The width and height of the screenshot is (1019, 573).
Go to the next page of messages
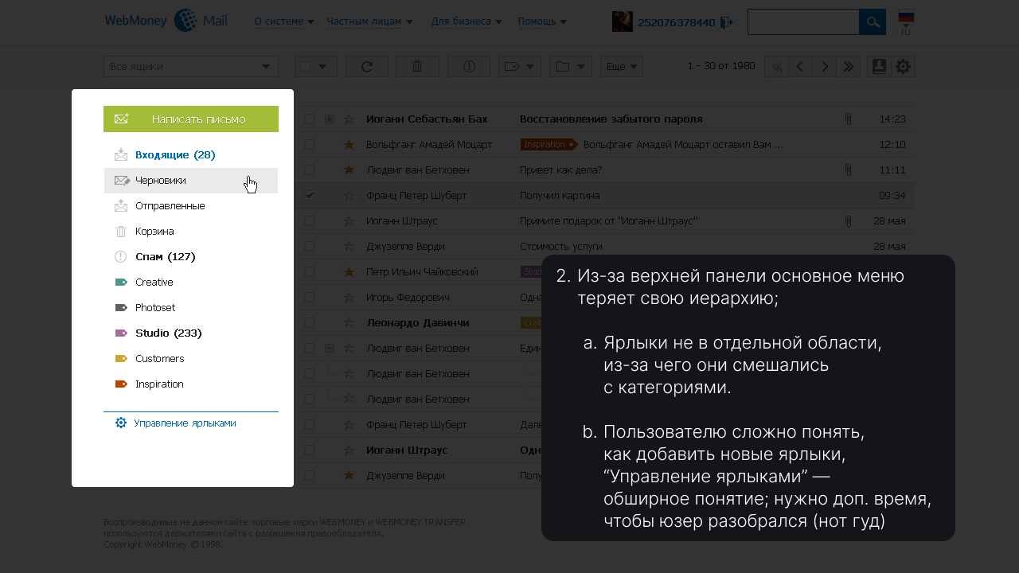(824, 67)
